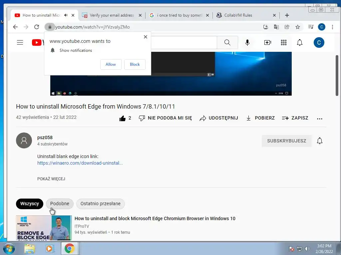Switch to the i once tried to buy tab
341x255 pixels.
tap(179, 15)
